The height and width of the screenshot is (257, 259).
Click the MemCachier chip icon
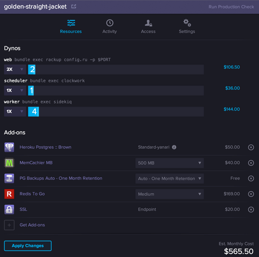[9, 163]
